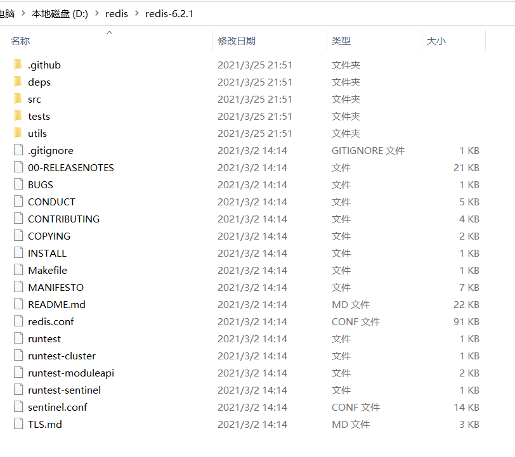Click the runtest-moduleapi file icon
This screenshot has height=457, width=515.
pyautogui.click(x=18, y=372)
